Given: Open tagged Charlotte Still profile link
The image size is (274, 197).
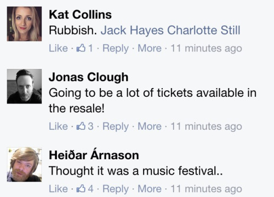Looking at the screenshot, I should [204, 30].
